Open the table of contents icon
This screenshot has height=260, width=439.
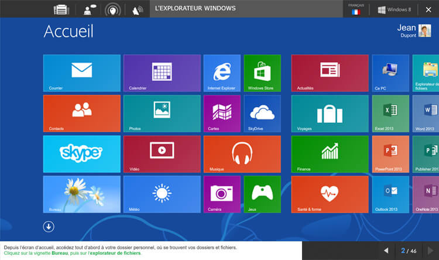click(x=61, y=10)
